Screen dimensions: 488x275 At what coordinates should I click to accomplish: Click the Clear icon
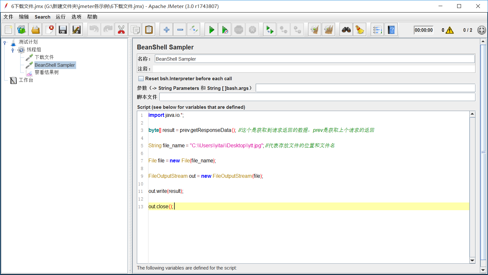tap(315, 30)
